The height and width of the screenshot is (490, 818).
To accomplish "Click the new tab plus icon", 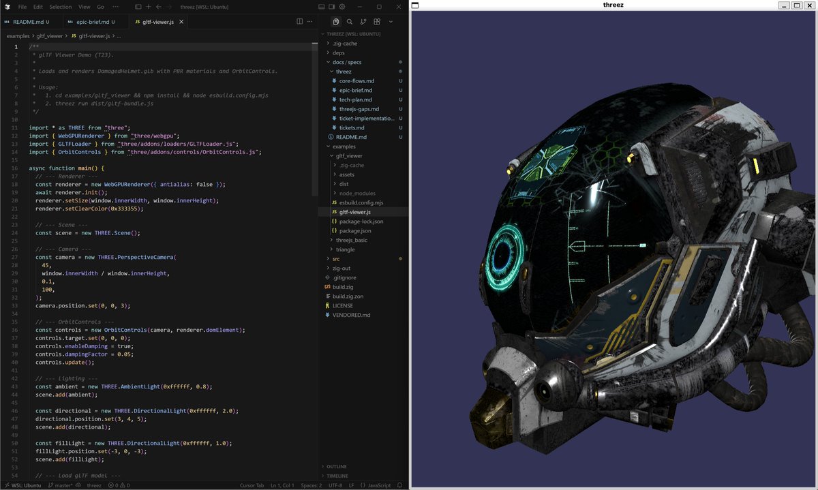I will (149, 7).
